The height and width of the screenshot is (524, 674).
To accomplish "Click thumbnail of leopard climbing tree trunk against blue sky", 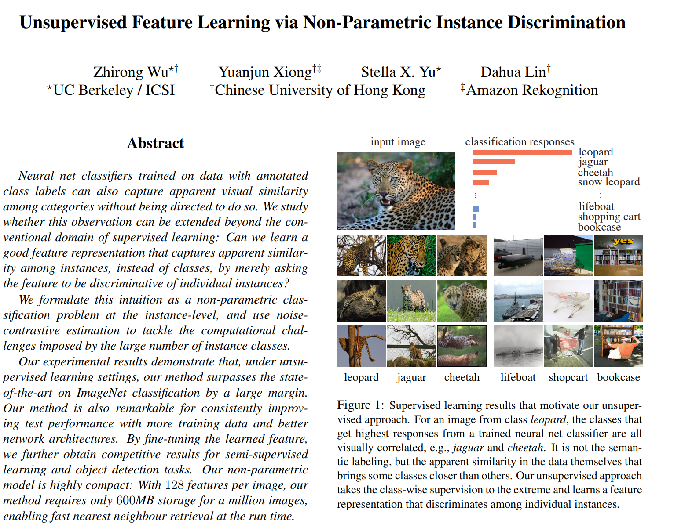I will point(361,346).
